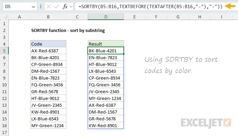Screen dimensions: 238x136
Task: Click the cancel X icon in formula bar
Action: (49, 6)
